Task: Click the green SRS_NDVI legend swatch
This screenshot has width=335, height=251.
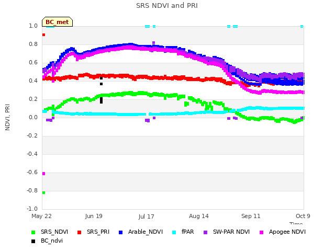Action: coord(33,232)
